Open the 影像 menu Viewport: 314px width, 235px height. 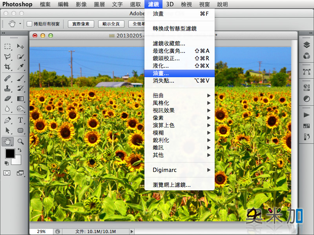coord(81,4)
